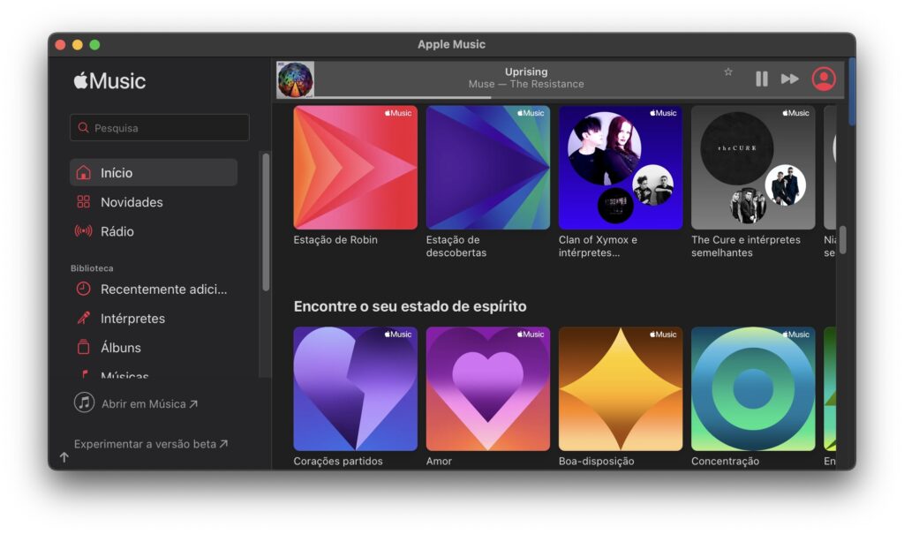Viewport: 904px width, 534px height.
Task: Click the album stack icon for Álbuns
Action: click(84, 347)
